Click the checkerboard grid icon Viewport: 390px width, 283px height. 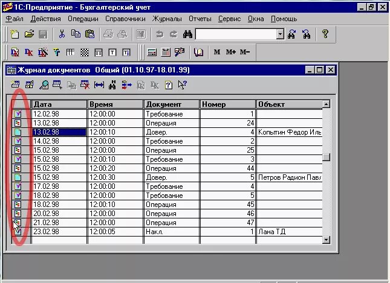[85, 52]
